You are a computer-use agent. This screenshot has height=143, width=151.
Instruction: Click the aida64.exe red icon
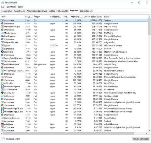click(2, 124)
